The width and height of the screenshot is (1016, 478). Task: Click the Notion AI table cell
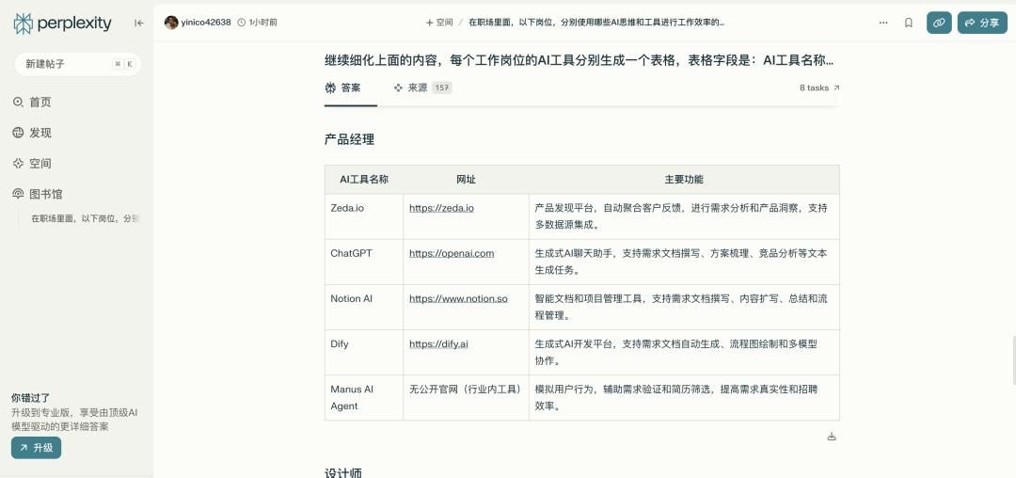click(x=363, y=307)
